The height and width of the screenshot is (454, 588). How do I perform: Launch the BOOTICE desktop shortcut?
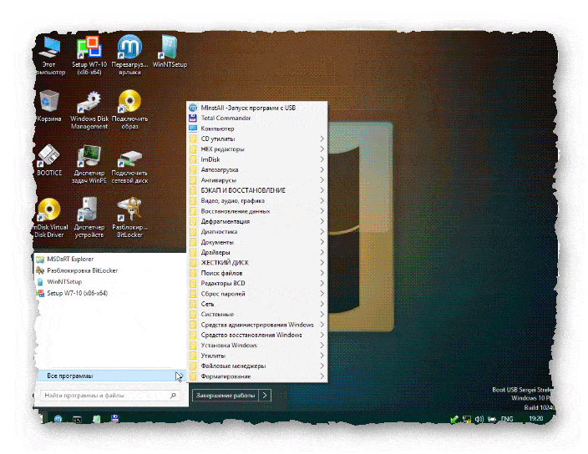(x=49, y=160)
